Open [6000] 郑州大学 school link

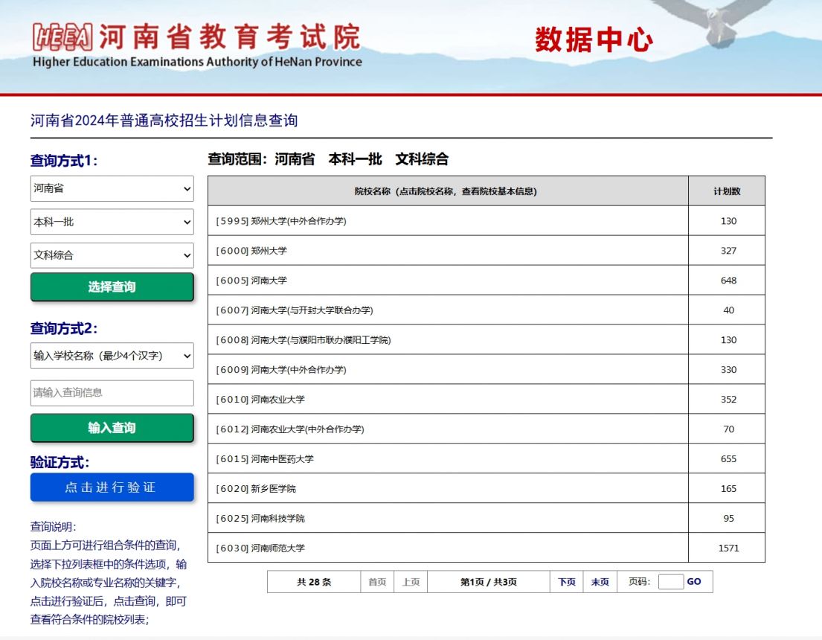[x=251, y=251]
